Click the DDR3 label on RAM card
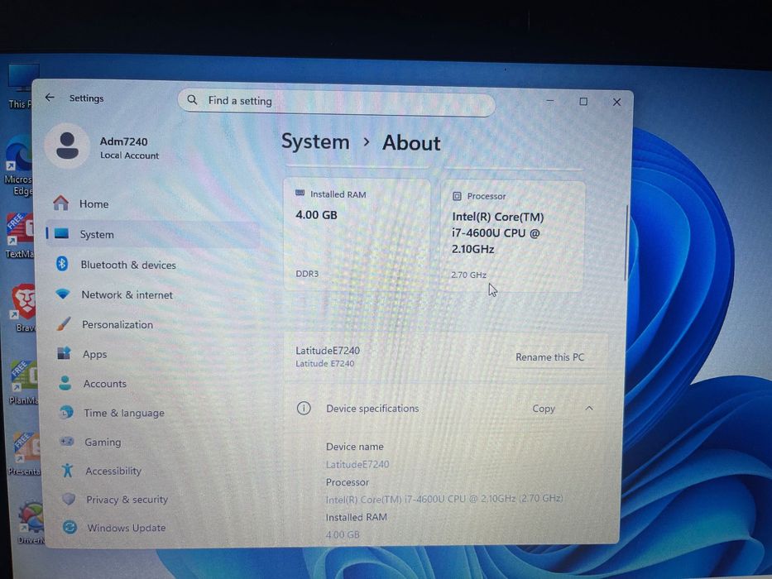The width and height of the screenshot is (772, 579). pyautogui.click(x=307, y=273)
